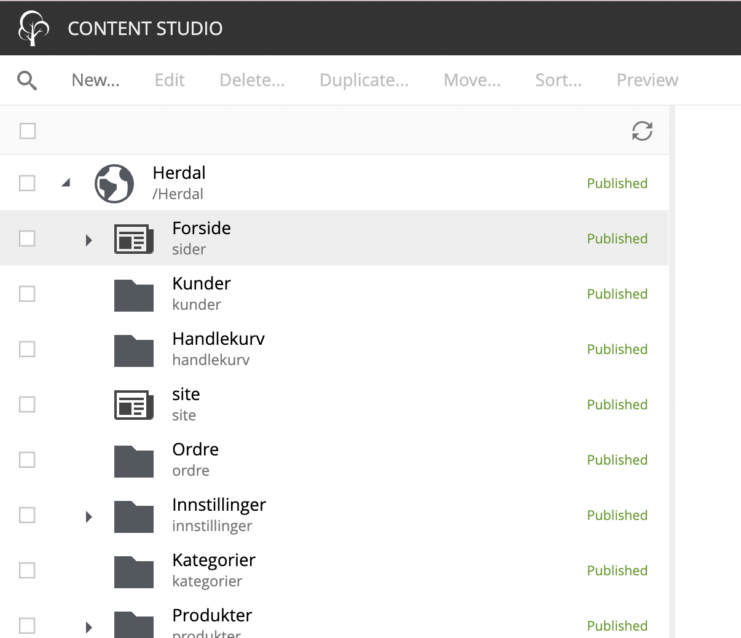The height and width of the screenshot is (638, 741).
Task: Click the Kunder folder icon
Action: tap(133, 295)
